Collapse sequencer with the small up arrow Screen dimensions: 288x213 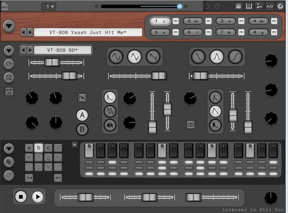click(75, 144)
